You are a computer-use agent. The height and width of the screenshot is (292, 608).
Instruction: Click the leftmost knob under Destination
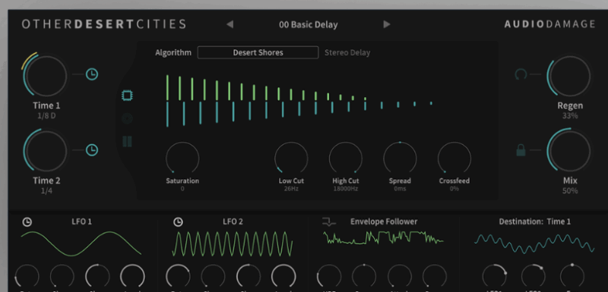click(x=495, y=277)
